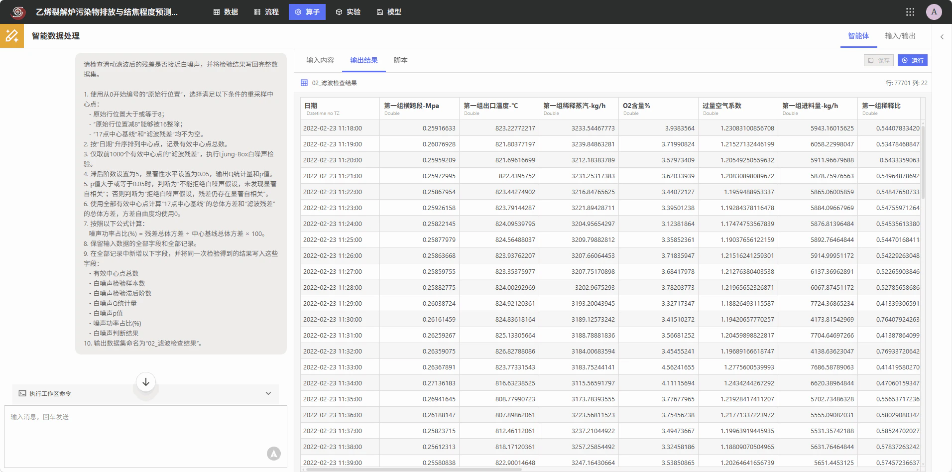The height and width of the screenshot is (472, 952).
Task: Click the table horizontal scrollbar
Action: 413,469
